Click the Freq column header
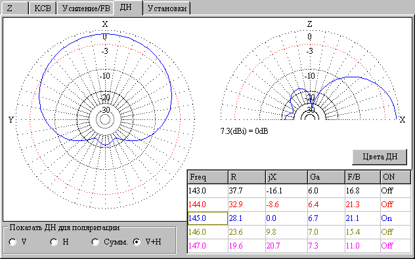The width and height of the screenshot is (415, 259). 207,177
